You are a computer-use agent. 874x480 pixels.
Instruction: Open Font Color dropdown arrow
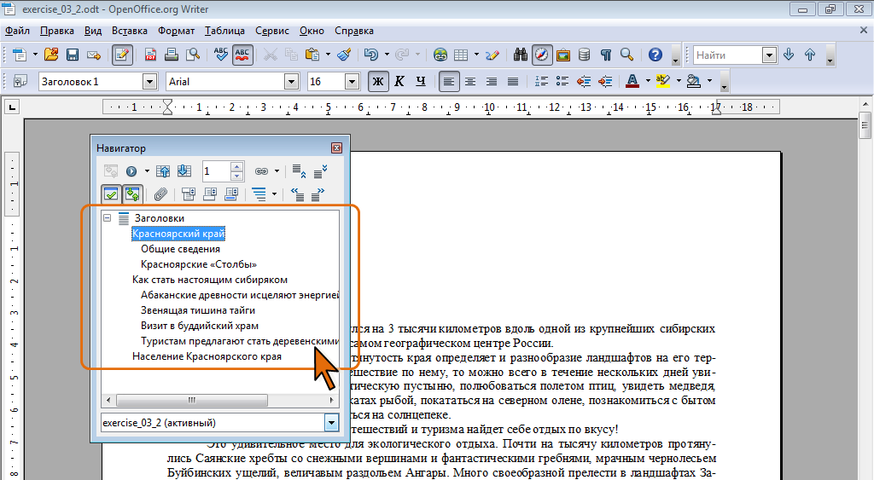coord(648,81)
